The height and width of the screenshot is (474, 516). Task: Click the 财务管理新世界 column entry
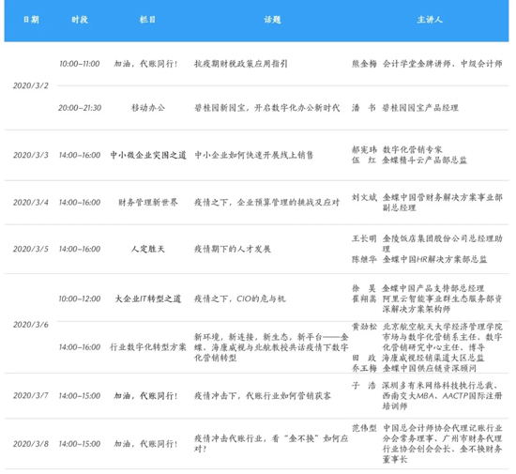coord(148,202)
